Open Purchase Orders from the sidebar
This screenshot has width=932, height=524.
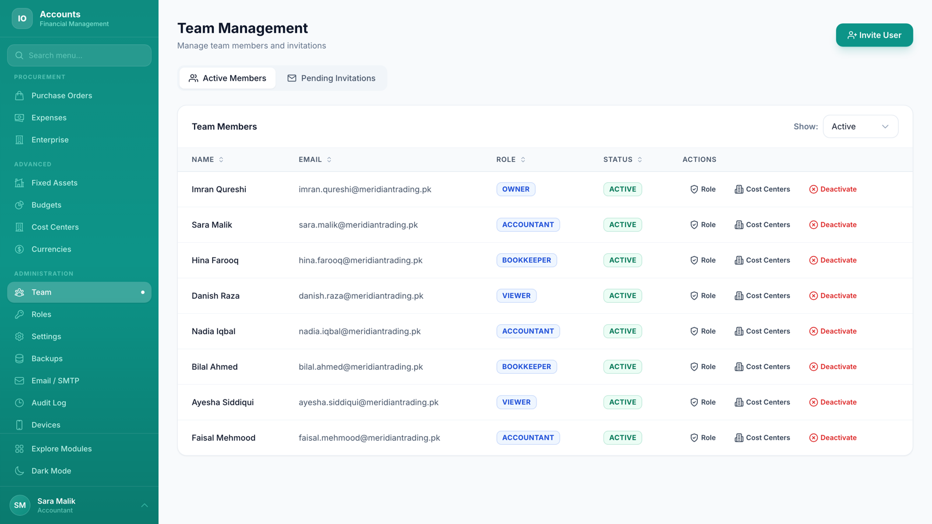tap(79, 95)
